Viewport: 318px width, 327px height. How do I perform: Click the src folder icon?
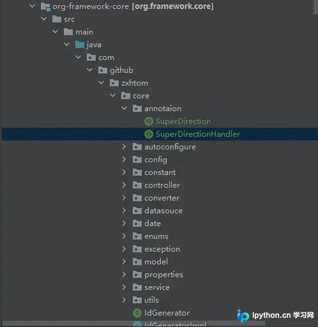click(x=57, y=19)
